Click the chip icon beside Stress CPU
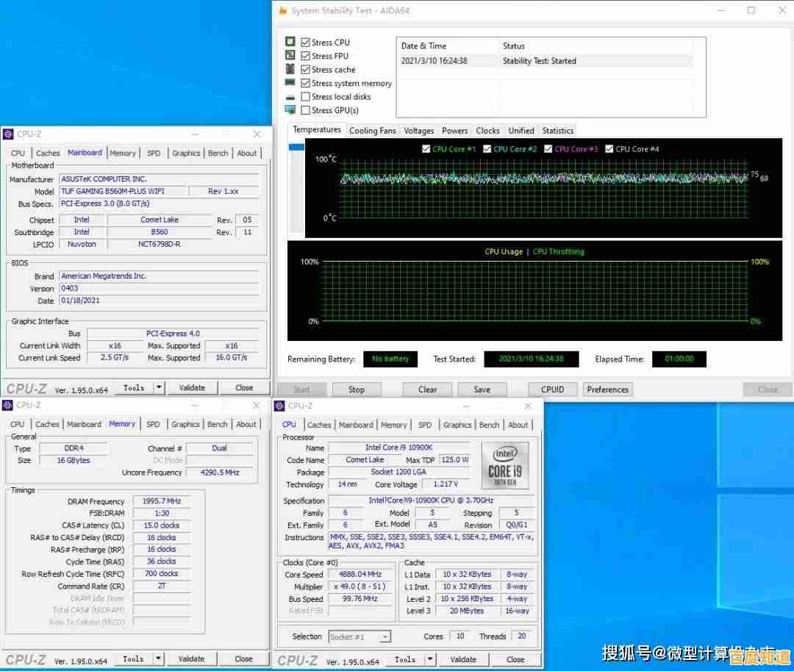 coord(290,42)
